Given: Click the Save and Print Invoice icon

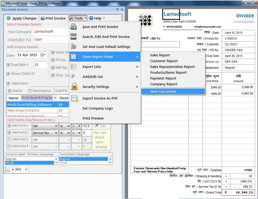Looking at the screenshot, I should coord(74,27).
